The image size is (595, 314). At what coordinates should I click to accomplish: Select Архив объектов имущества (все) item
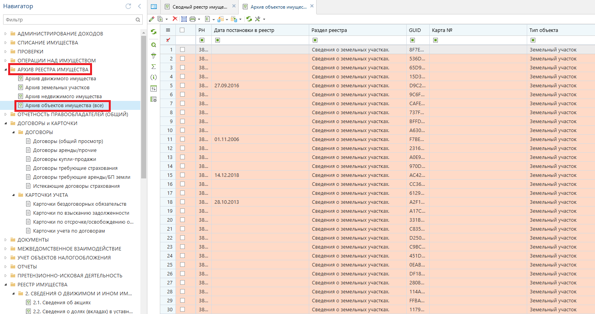point(64,105)
